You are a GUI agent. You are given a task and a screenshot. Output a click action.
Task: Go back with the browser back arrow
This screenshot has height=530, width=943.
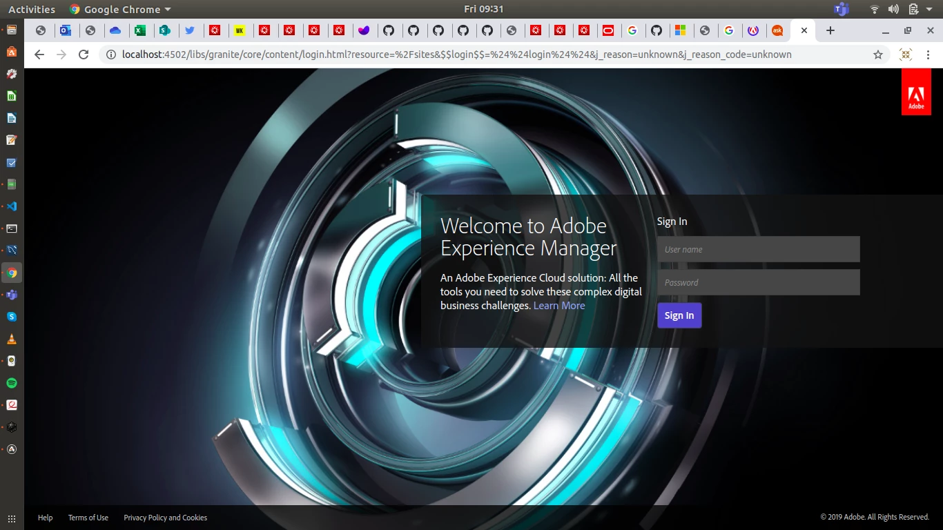pyautogui.click(x=39, y=55)
